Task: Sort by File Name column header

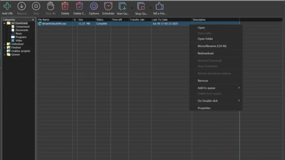Action: coord(55,19)
